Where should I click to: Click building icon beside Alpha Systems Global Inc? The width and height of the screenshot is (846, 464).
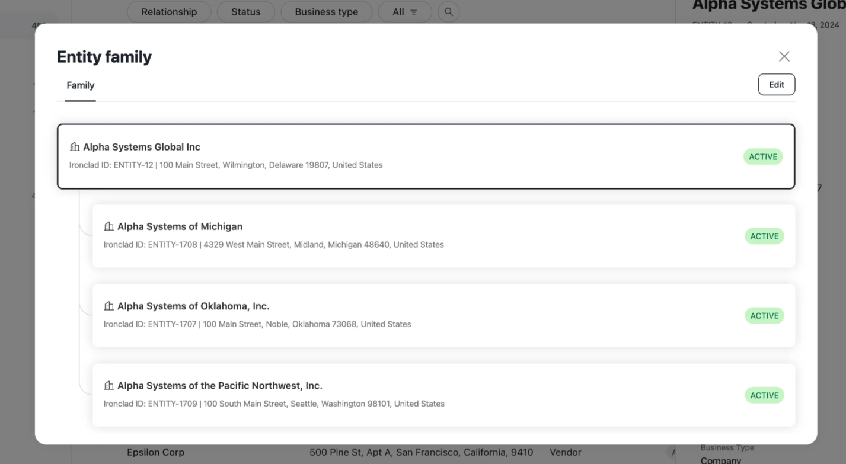(75, 147)
